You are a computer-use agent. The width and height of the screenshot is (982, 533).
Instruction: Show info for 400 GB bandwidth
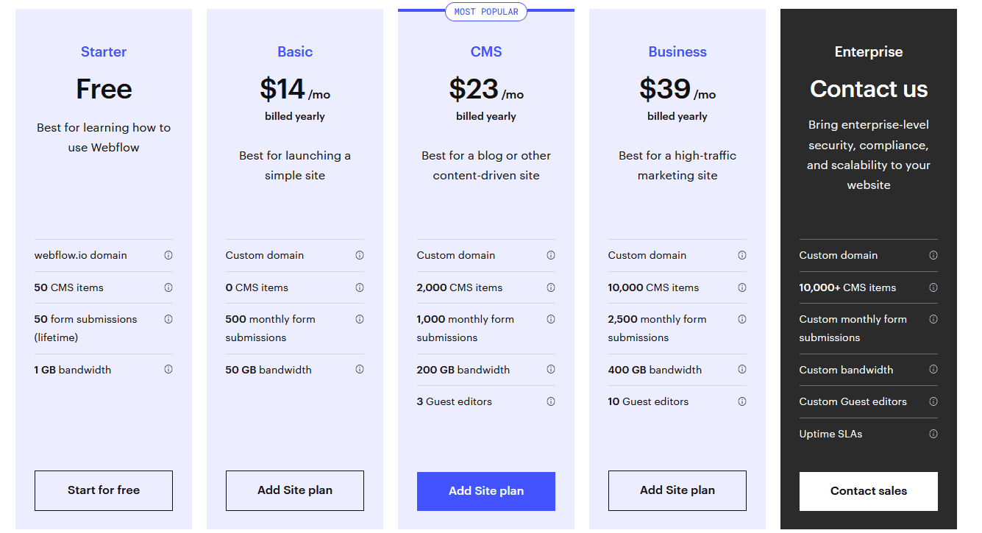click(742, 370)
